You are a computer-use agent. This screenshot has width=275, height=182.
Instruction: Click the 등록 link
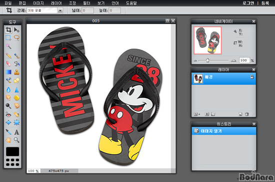click(265, 3)
